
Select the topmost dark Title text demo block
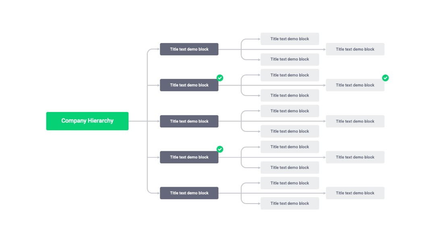point(189,49)
